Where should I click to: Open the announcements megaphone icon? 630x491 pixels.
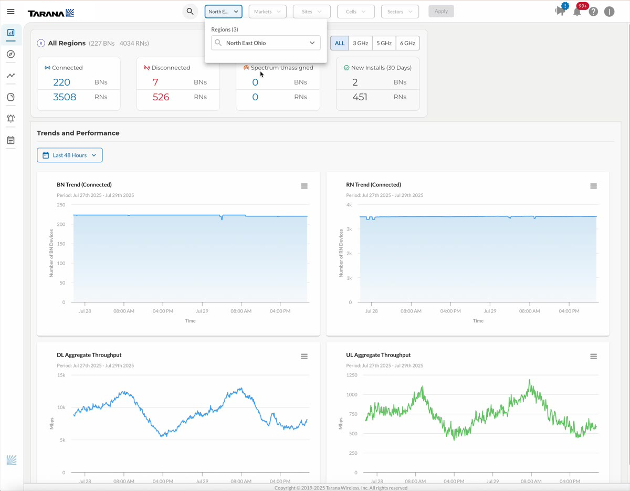561,11
